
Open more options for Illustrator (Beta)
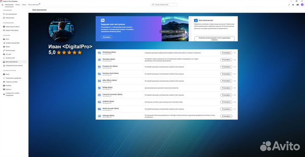pyautogui.click(x=235, y=60)
